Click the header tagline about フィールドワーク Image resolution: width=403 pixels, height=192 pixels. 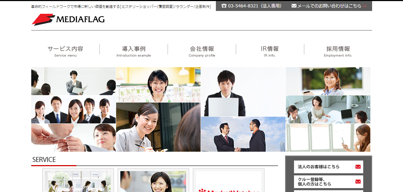(x=121, y=7)
